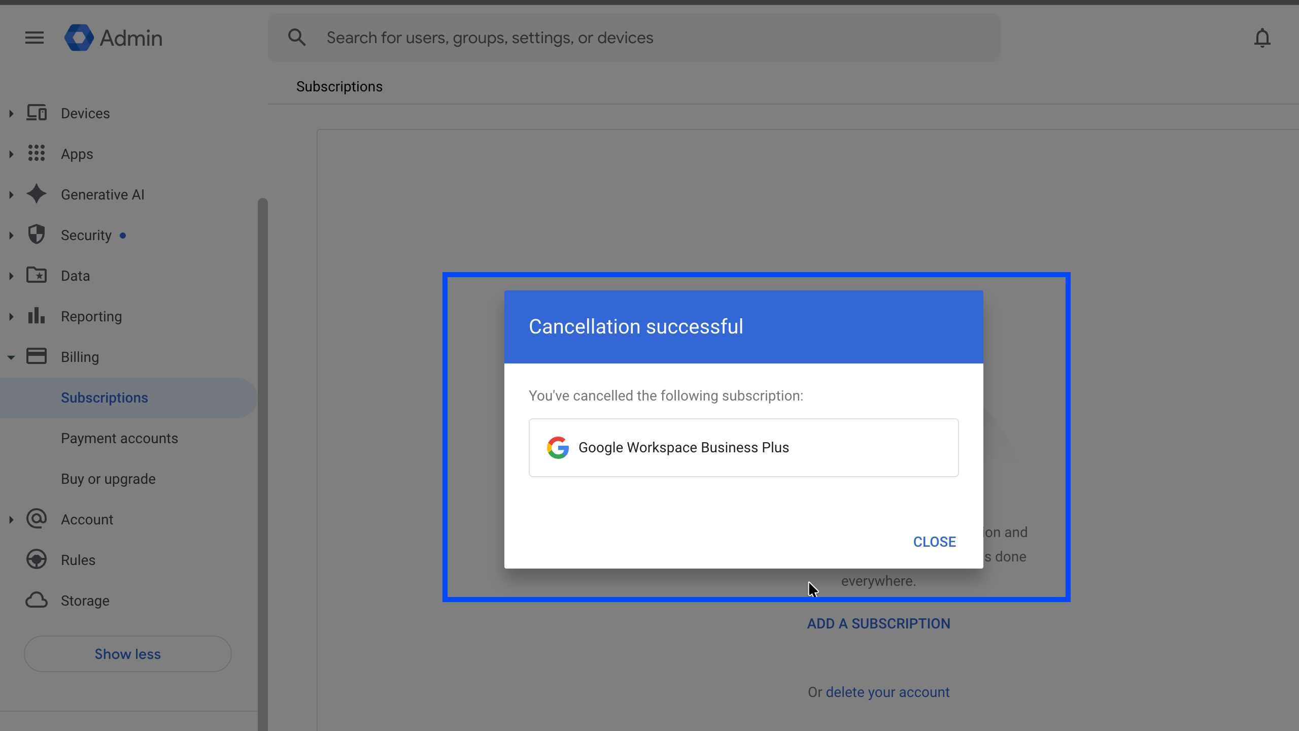Click the Devices sidebar icon

click(37, 113)
